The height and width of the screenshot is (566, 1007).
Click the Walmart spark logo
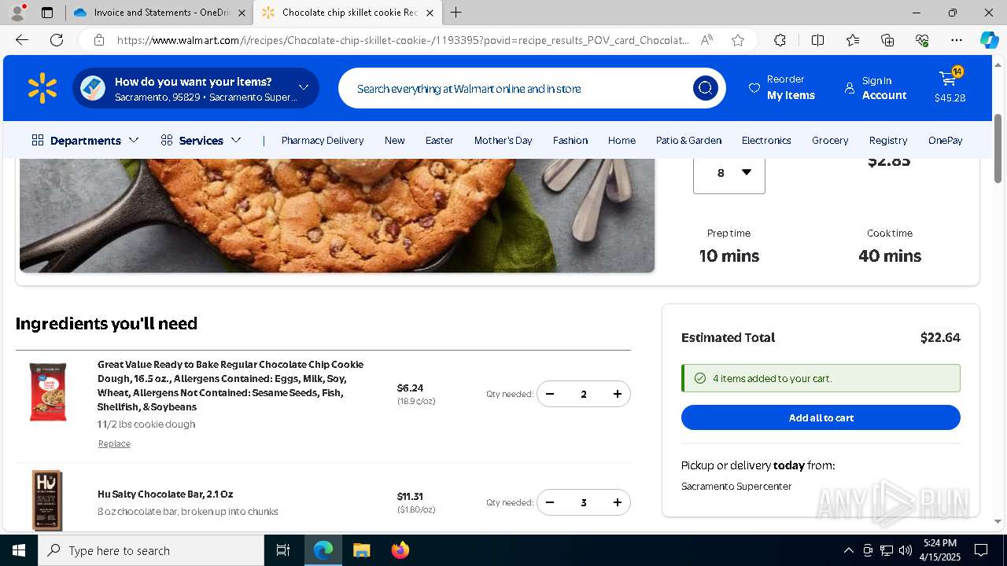click(42, 88)
